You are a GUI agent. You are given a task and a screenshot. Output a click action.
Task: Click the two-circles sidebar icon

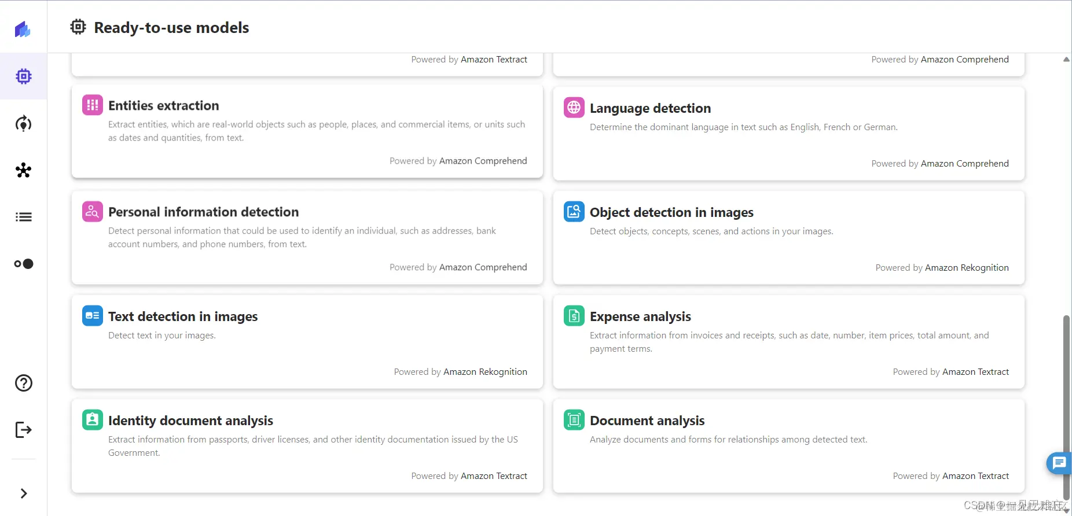coord(23,264)
